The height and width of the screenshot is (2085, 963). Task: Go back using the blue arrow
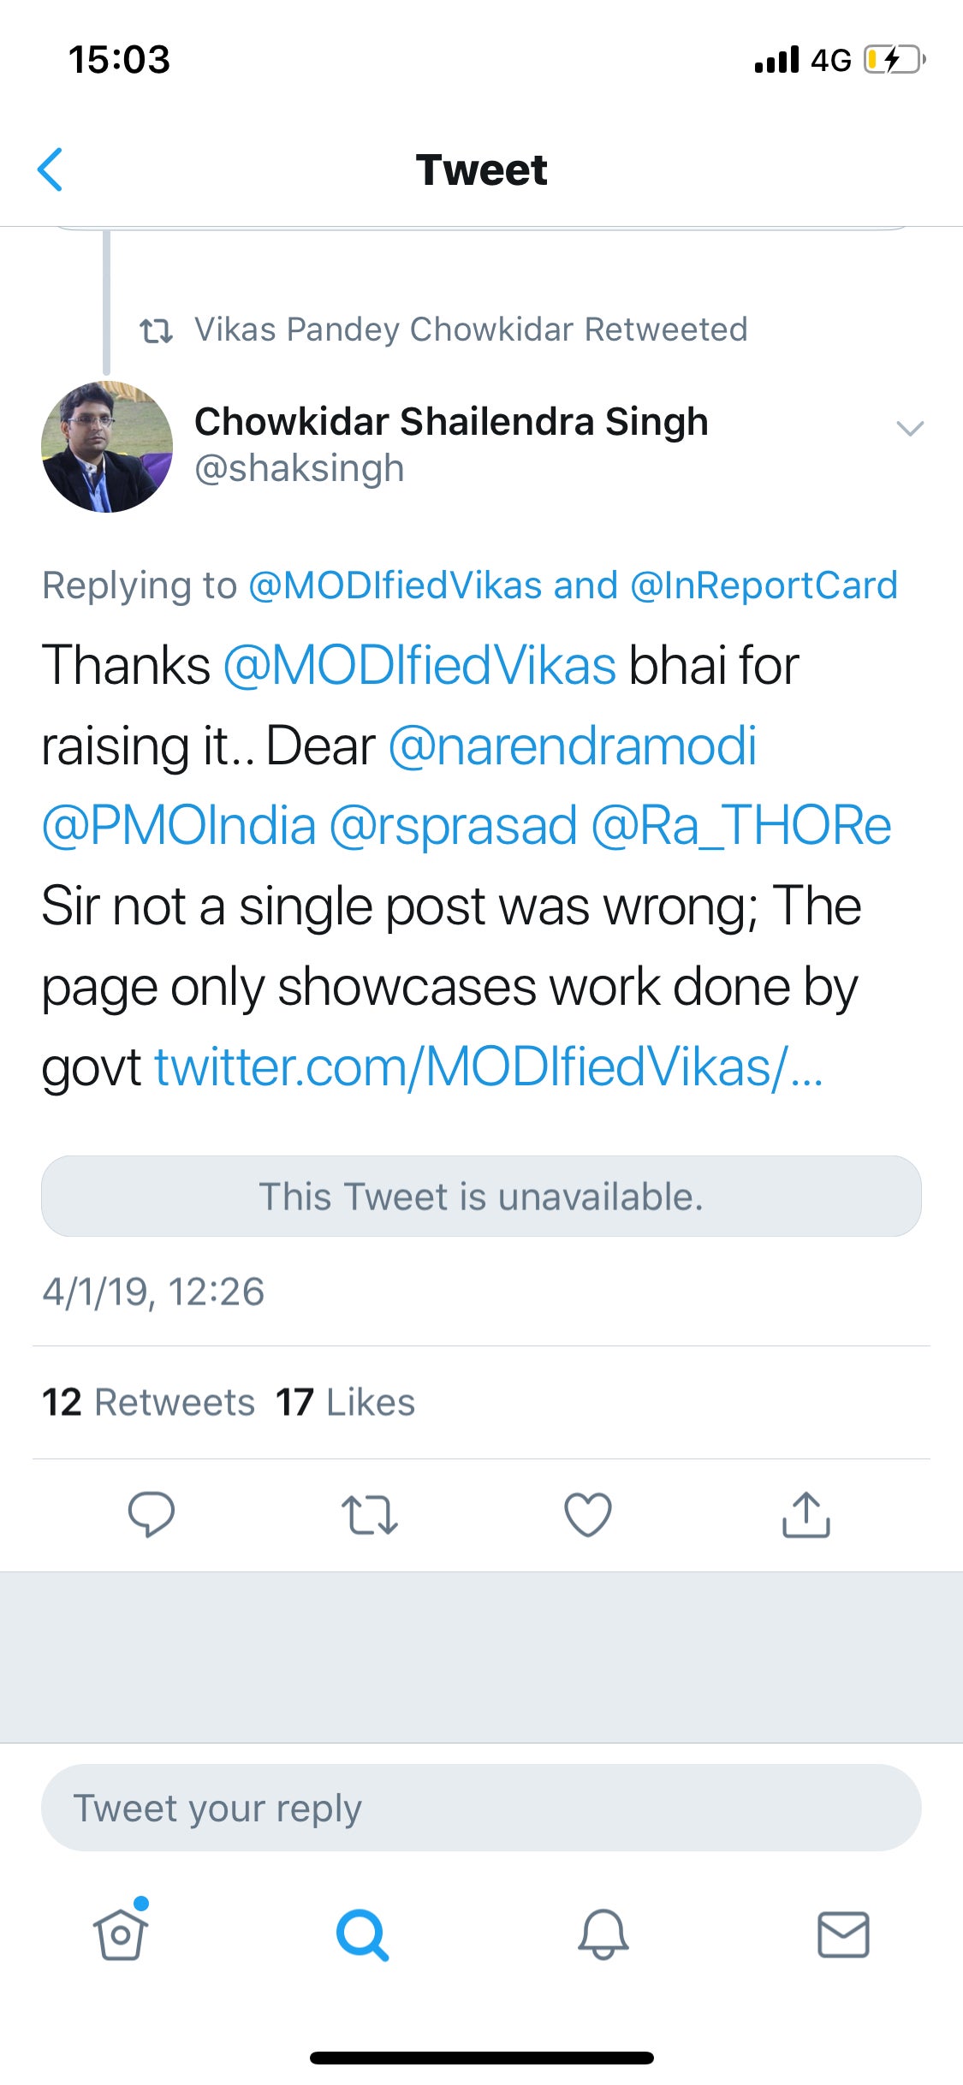click(51, 169)
